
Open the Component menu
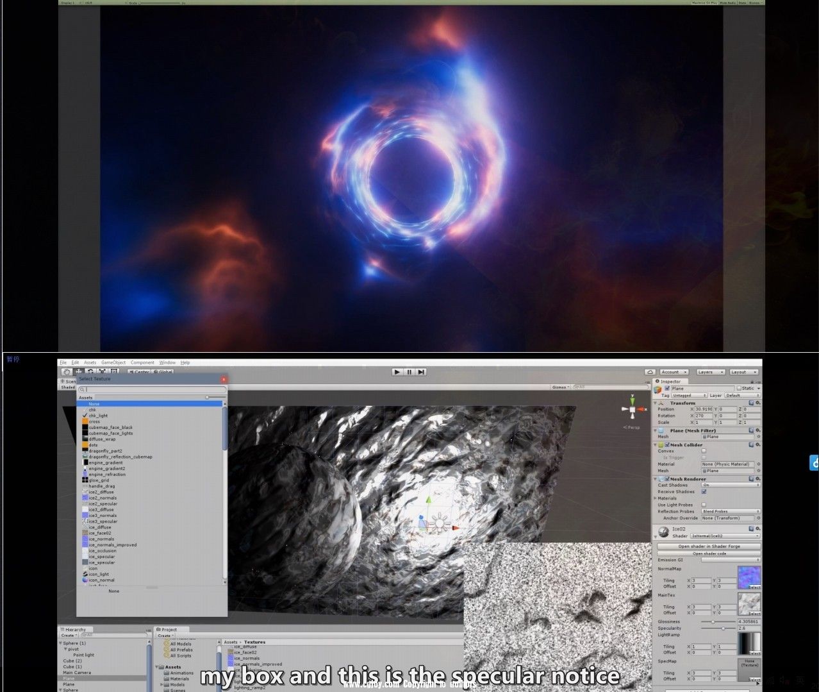tap(142, 362)
